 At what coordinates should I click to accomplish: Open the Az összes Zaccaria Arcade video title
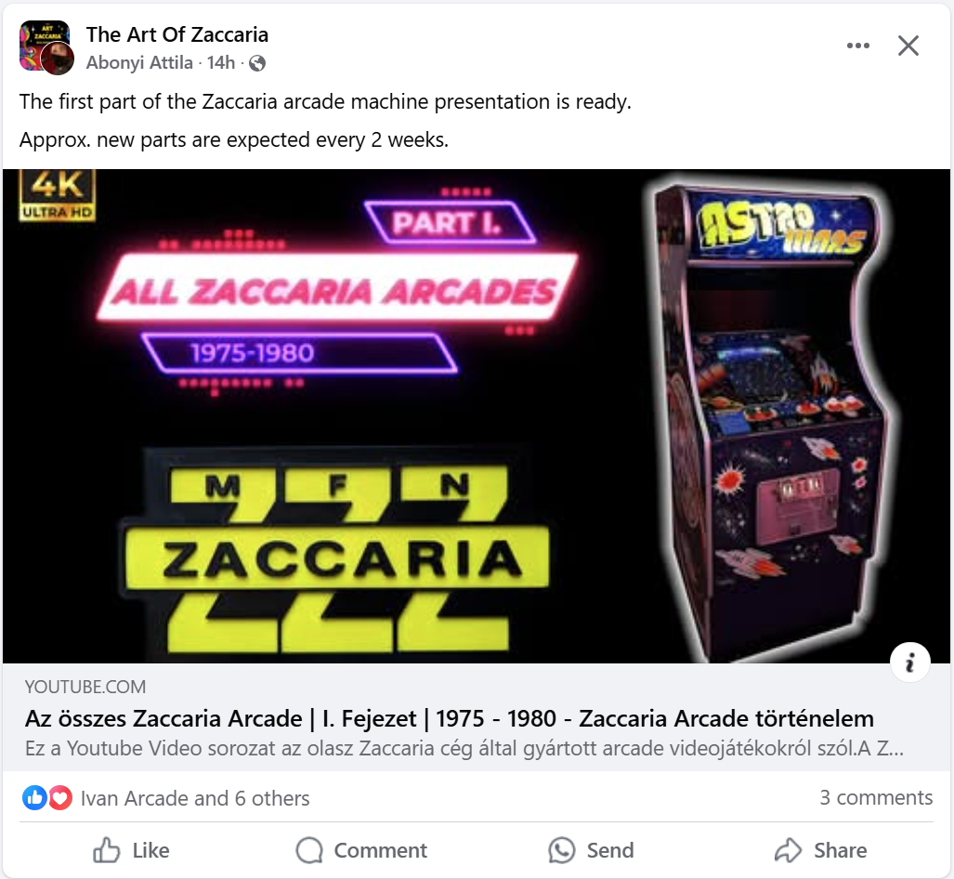coord(449,719)
